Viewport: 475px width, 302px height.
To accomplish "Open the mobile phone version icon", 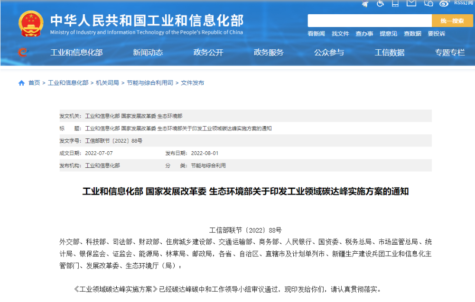I will click(x=395, y=3).
